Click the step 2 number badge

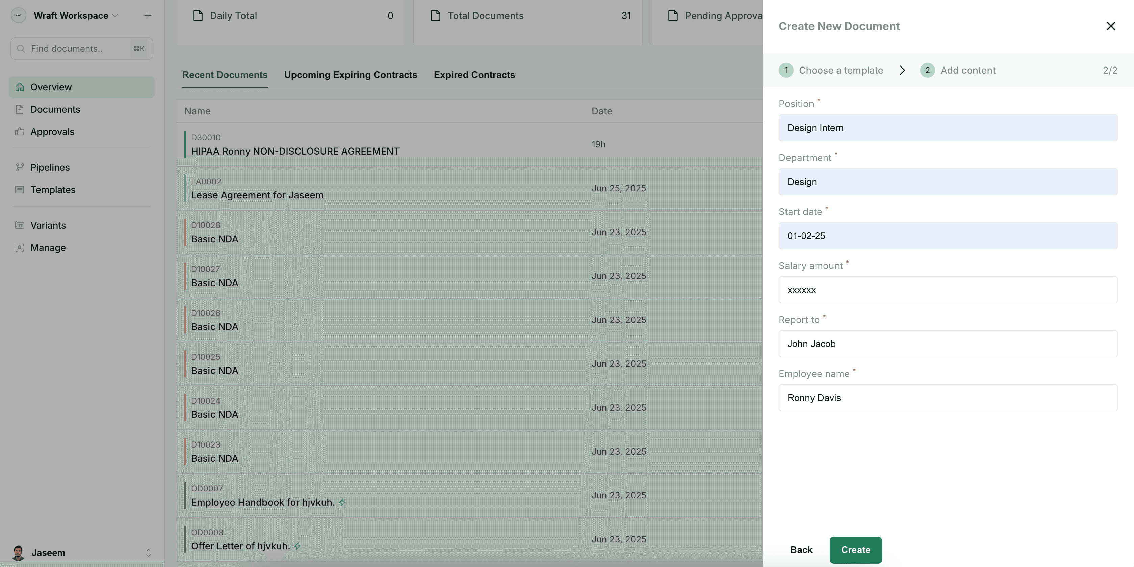tap(927, 71)
